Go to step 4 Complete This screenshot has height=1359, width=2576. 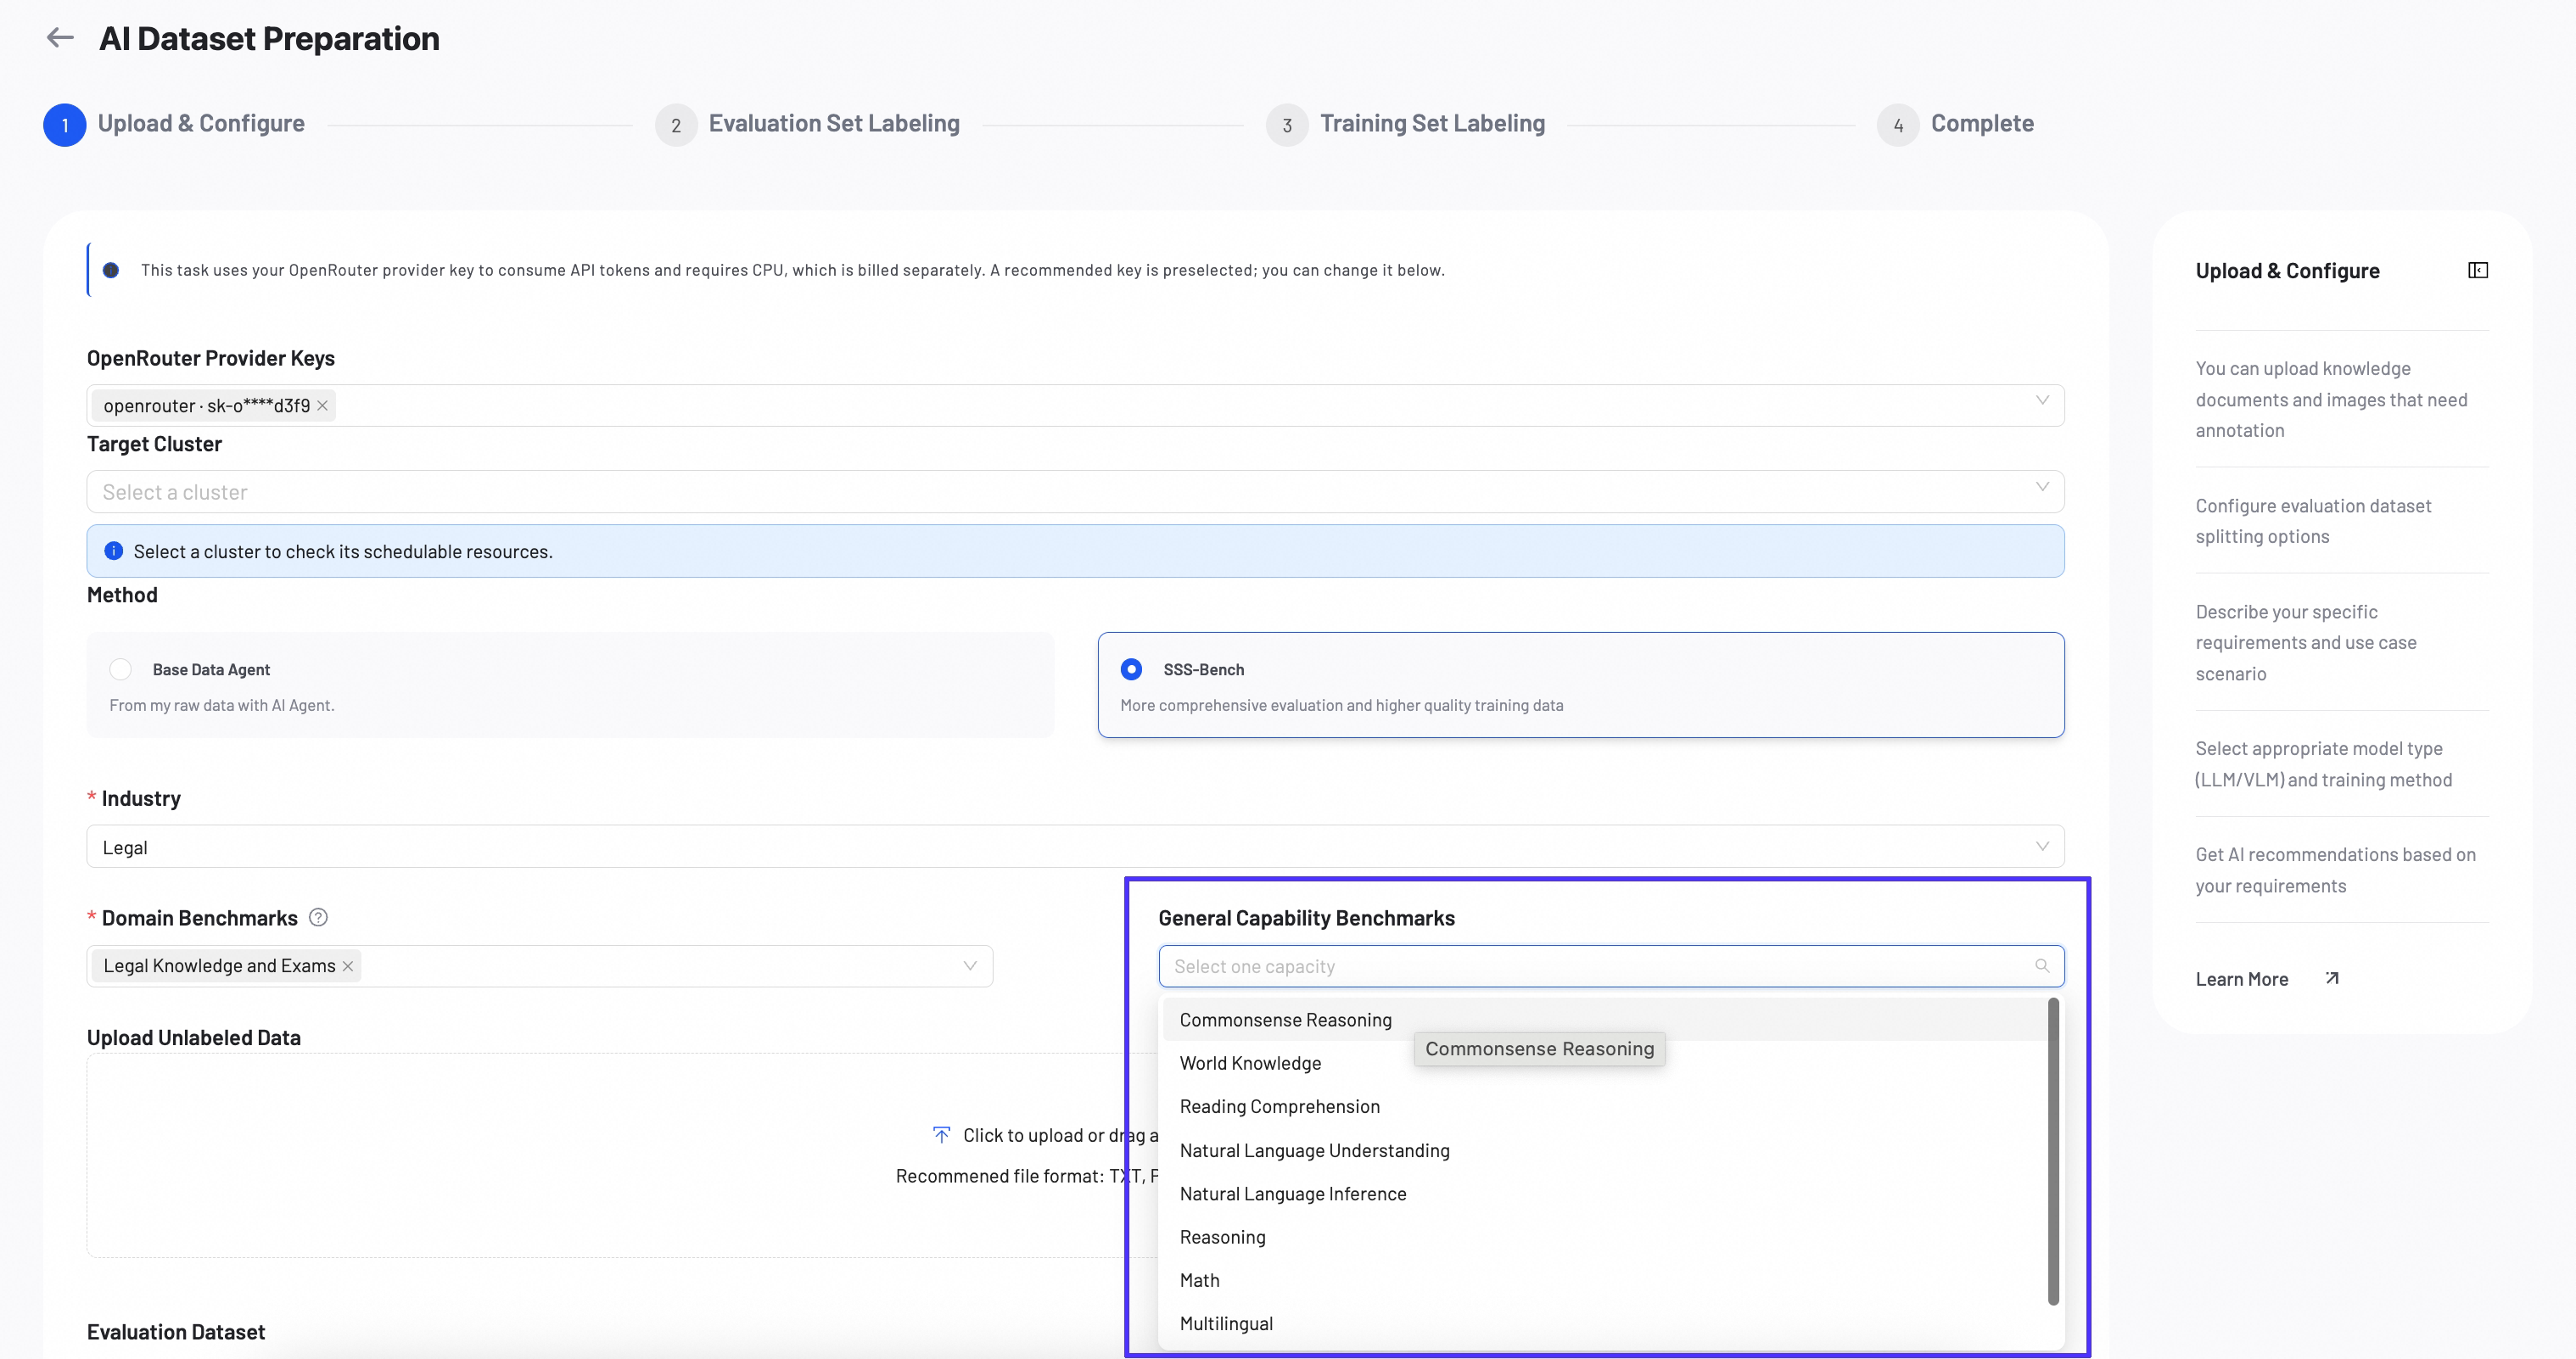pyautogui.click(x=1955, y=124)
